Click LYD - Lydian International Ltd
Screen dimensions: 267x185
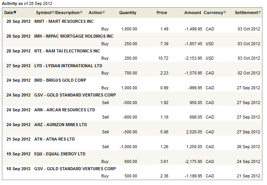[x=68, y=66]
